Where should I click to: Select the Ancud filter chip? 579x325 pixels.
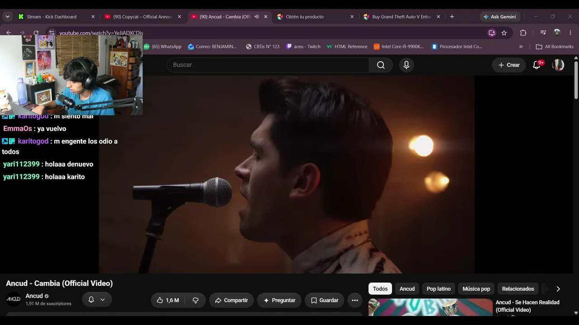[x=407, y=289]
